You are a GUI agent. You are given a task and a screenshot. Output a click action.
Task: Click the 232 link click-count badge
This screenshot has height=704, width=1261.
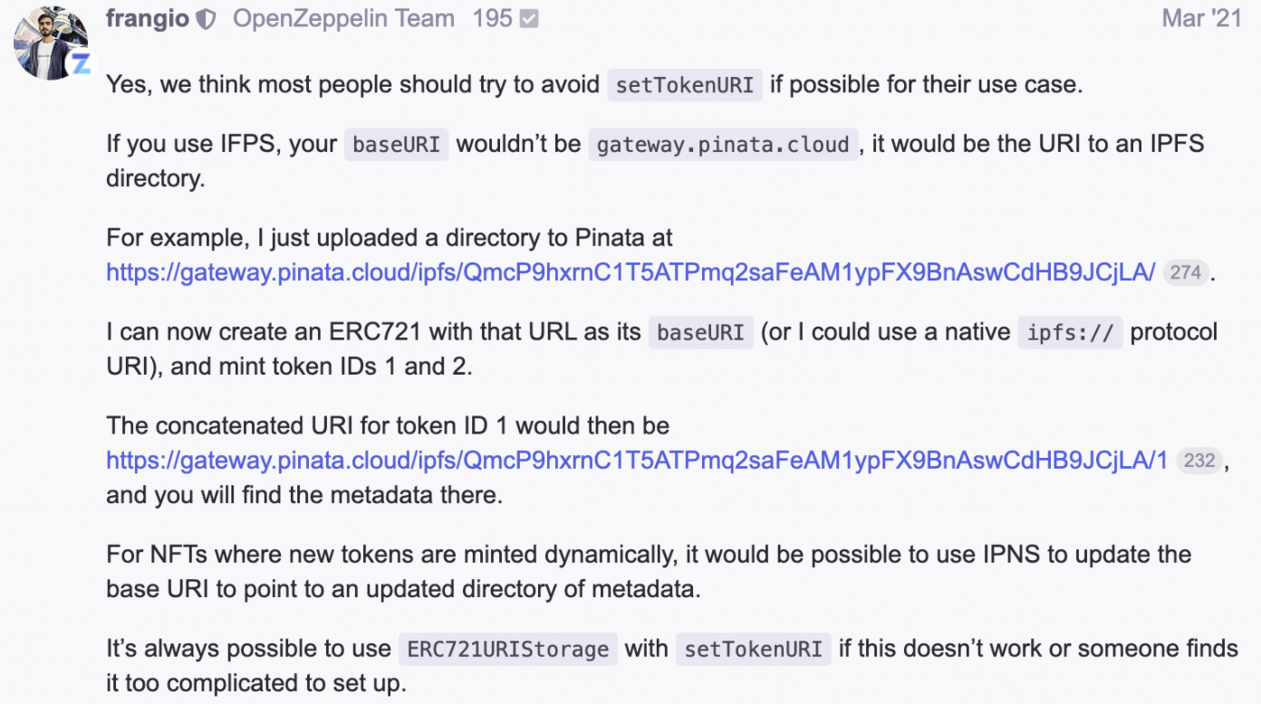pyautogui.click(x=1198, y=461)
